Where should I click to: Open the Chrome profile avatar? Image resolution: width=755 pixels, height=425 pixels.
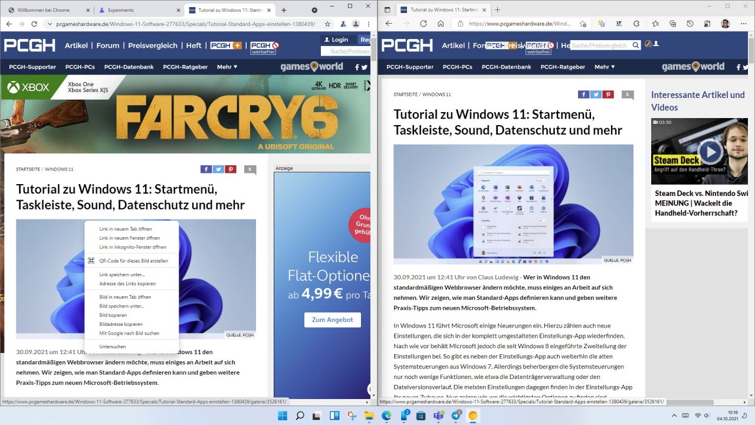coord(356,24)
